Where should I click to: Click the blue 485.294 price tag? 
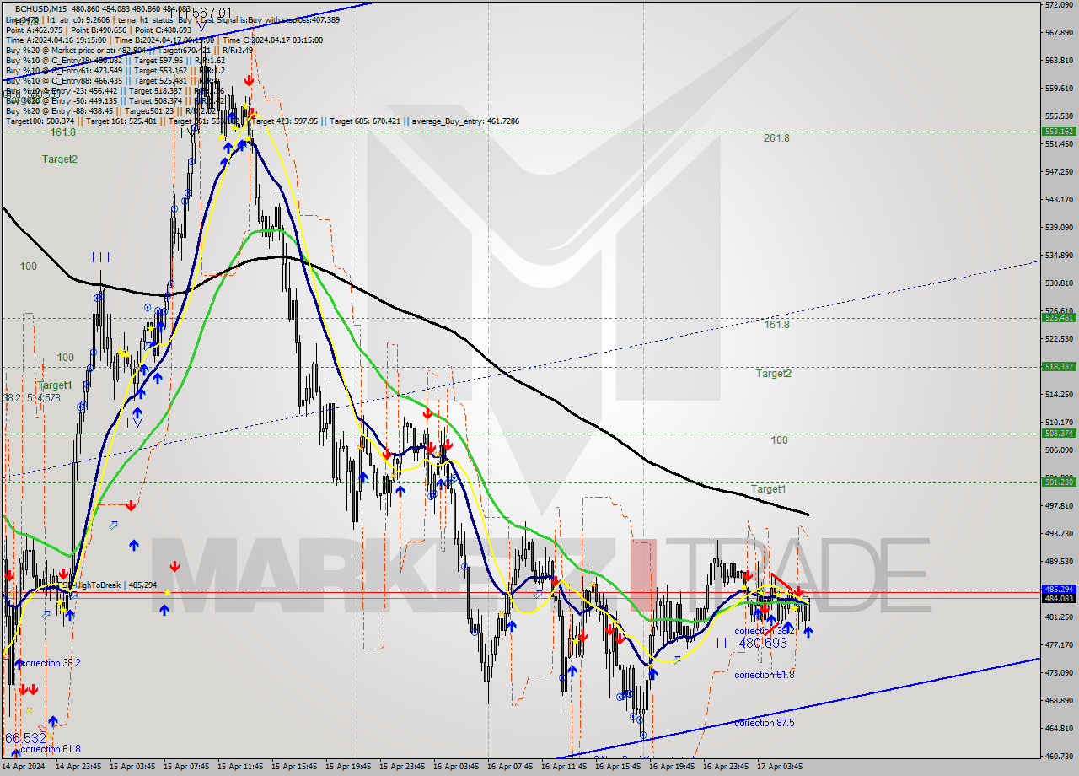click(1059, 589)
